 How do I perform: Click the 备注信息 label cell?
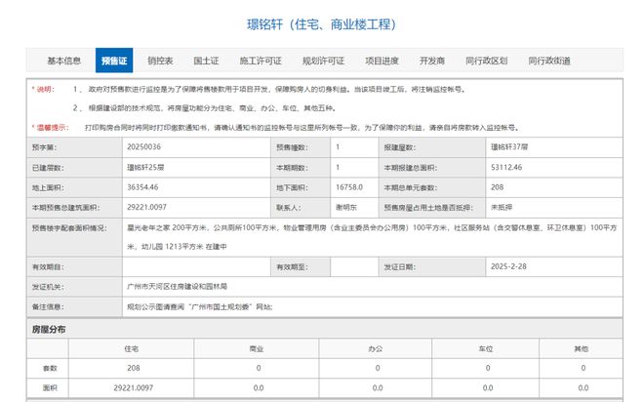[74, 306]
